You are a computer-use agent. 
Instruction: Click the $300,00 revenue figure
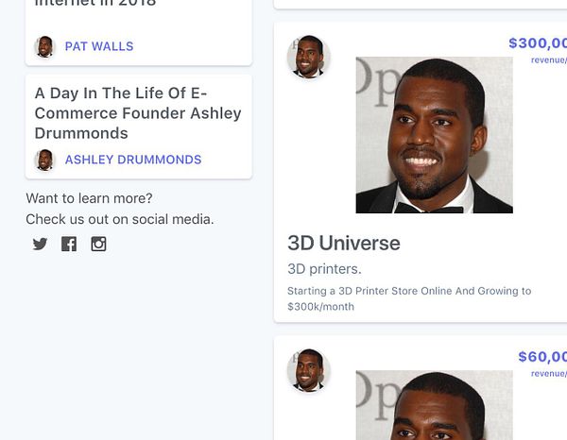pos(538,43)
